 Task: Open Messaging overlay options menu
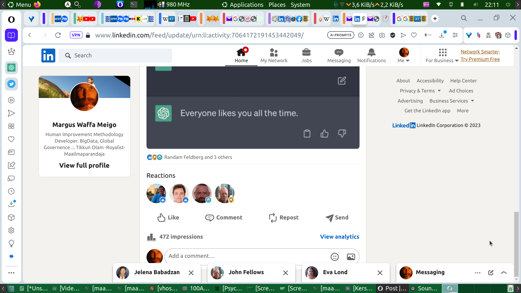478,273
